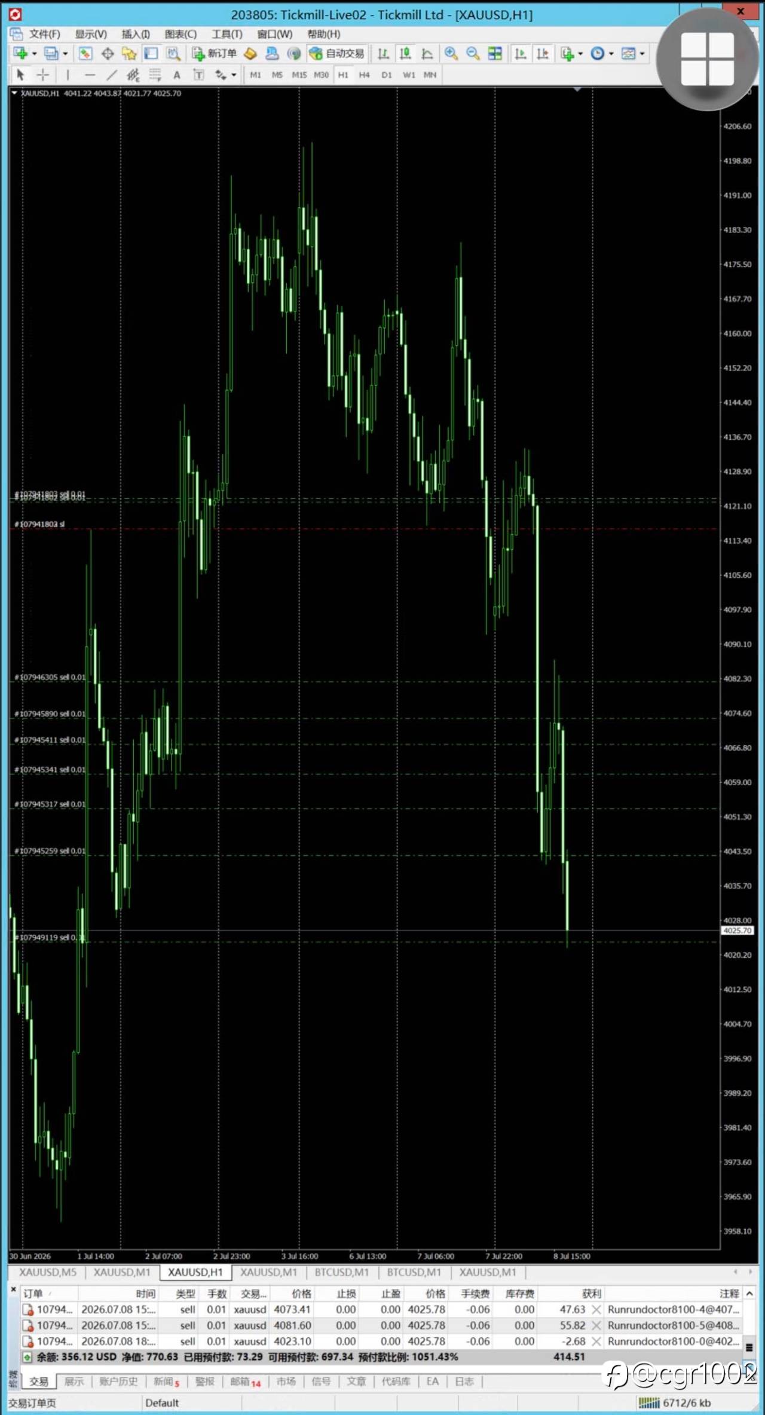Image resolution: width=765 pixels, height=1415 pixels.
Task: Close the order with profit -2.68
Action: click(x=596, y=1341)
